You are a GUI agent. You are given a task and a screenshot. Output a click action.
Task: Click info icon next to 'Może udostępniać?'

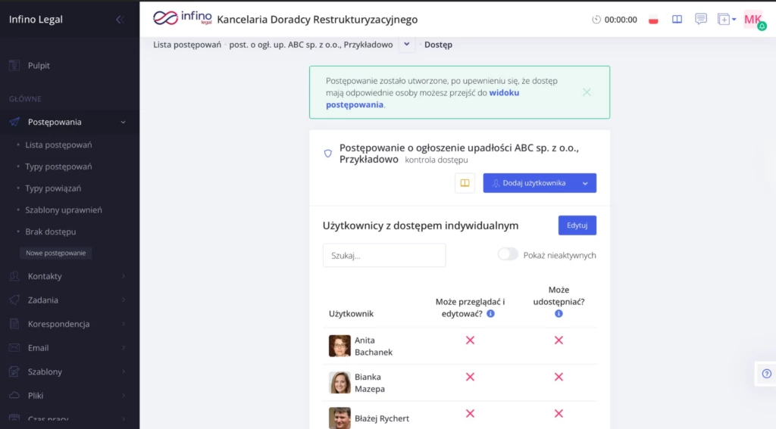point(559,313)
